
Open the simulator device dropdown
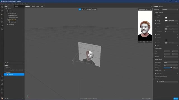point(143,9)
